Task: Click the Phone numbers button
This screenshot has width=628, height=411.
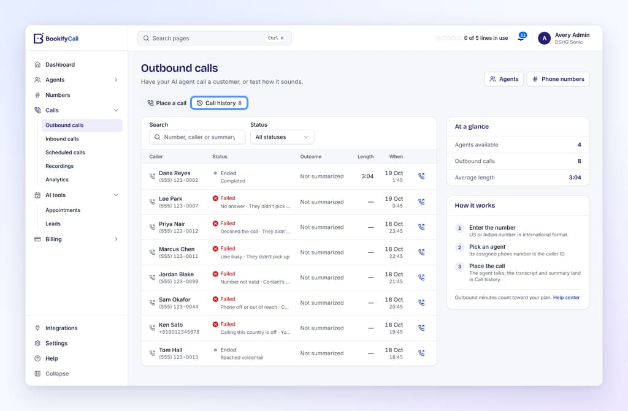Action: pos(558,79)
